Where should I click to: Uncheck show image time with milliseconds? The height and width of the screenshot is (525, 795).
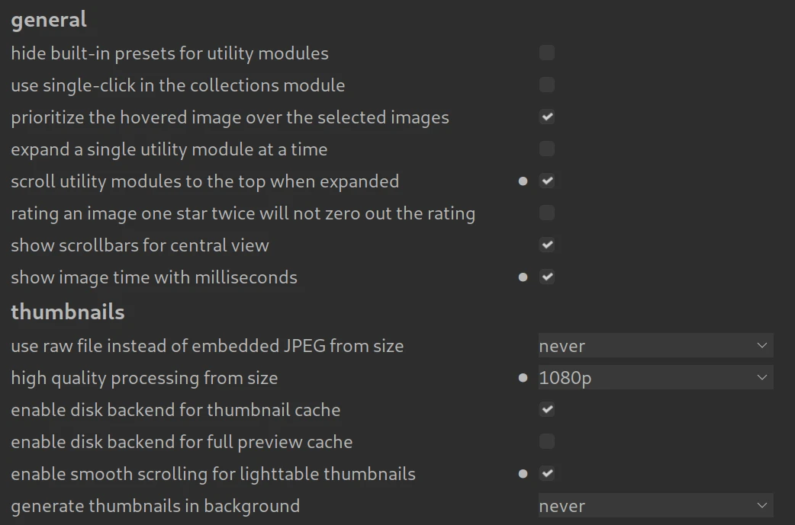click(546, 277)
